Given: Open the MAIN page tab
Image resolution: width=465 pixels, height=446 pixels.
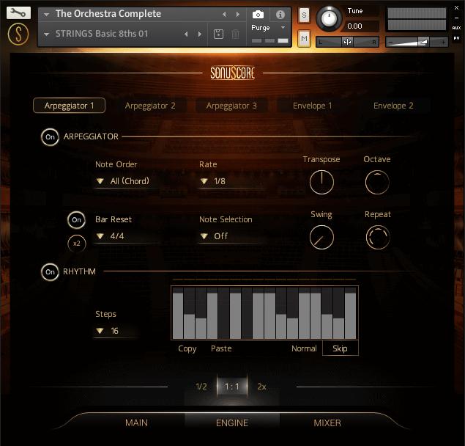Looking at the screenshot, I should coord(136,423).
